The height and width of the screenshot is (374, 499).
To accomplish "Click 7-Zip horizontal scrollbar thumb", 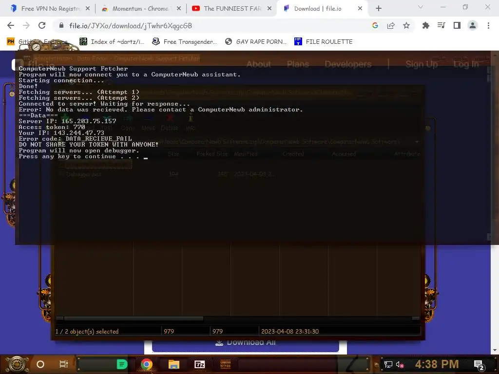I will coord(134,318).
